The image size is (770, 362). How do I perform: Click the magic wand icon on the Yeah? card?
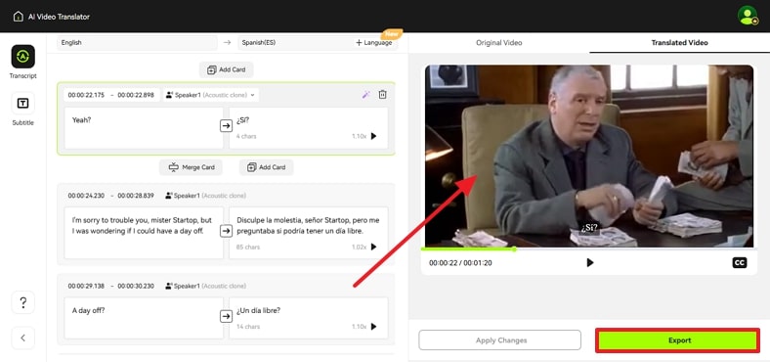365,95
